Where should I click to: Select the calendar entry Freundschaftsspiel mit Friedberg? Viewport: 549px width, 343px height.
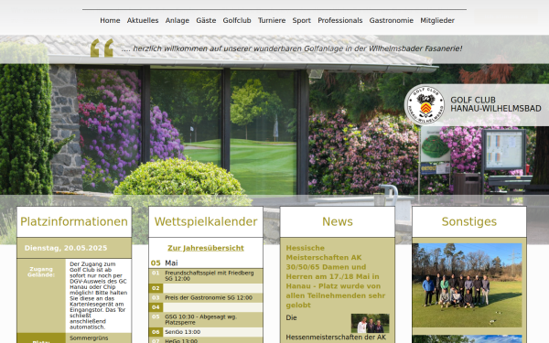[210, 276]
